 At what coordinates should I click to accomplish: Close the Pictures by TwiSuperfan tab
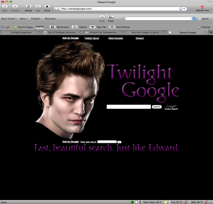click(122, 32)
